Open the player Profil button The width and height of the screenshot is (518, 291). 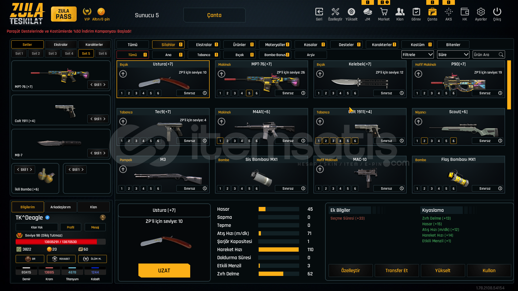pos(70,227)
